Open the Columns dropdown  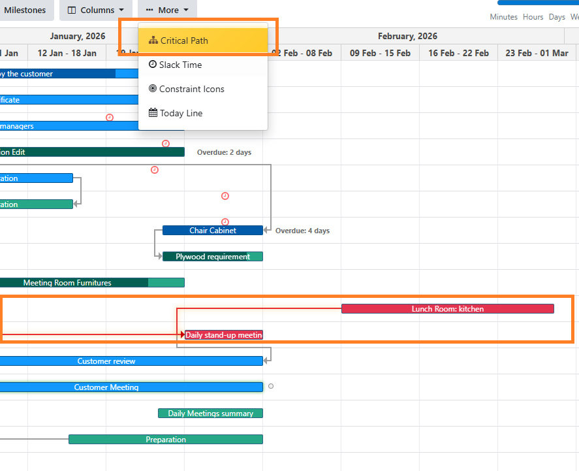coord(95,10)
